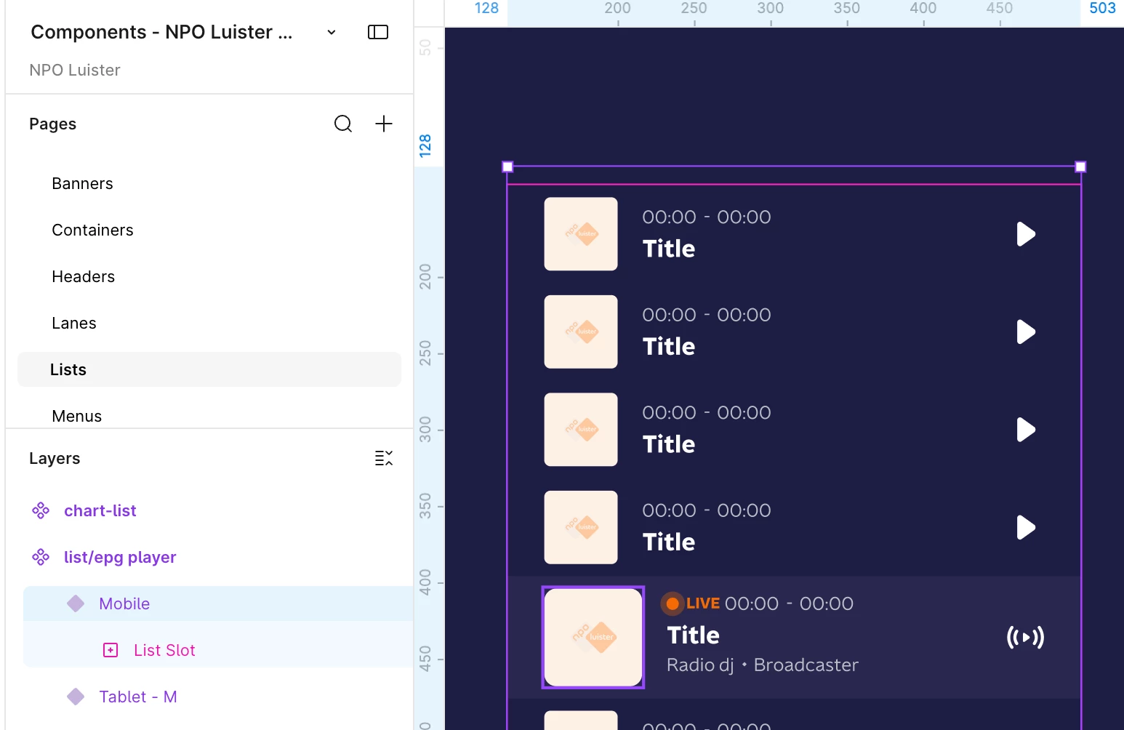Click the play icon in the third list row
1124x730 pixels.
[1026, 430]
